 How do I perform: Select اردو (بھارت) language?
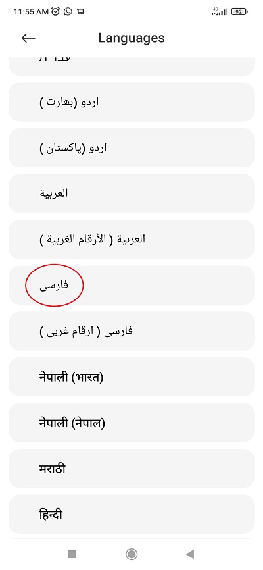pyautogui.click(x=131, y=102)
